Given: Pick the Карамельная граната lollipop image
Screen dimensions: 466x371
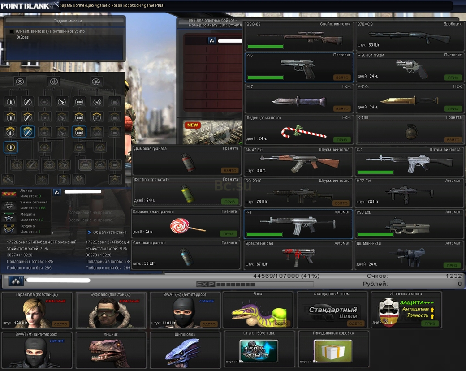Looking at the screenshot, I should 187,226.
